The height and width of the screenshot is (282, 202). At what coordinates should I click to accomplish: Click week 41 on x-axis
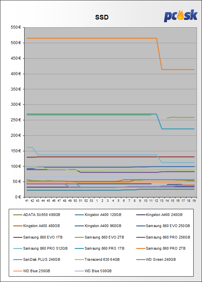(x=27, y=201)
